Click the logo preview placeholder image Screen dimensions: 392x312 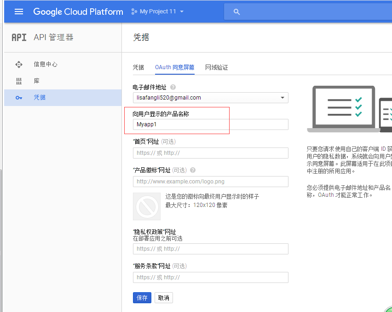tap(147, 206)
